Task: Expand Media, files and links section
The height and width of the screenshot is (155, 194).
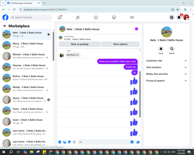Action: [166, 74]
